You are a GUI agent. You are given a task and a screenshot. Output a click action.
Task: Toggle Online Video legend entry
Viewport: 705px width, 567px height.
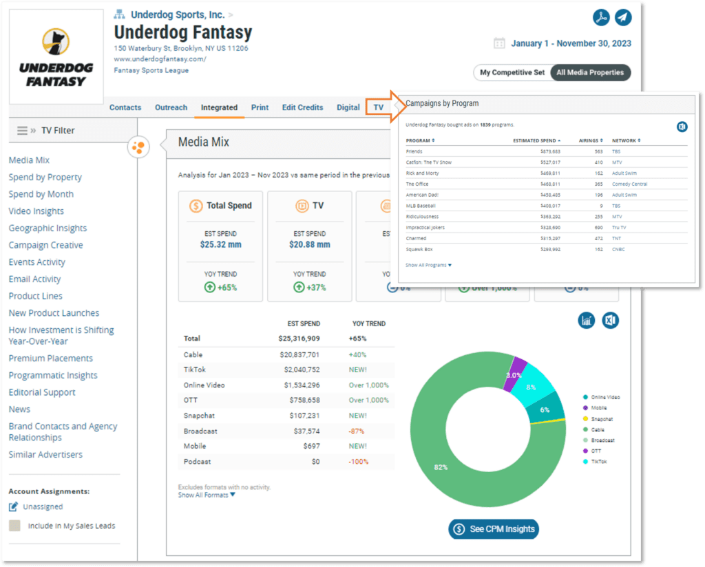pos(601,397)
